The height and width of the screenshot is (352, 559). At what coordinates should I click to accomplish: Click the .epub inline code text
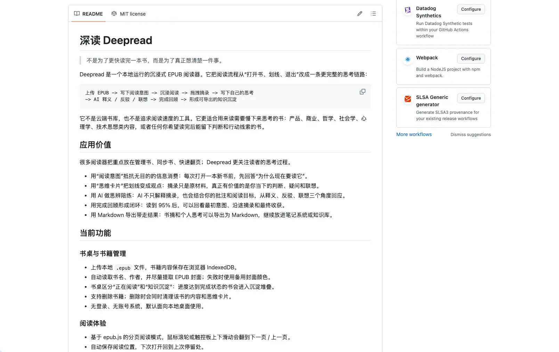pyautogui.click(x=123, y=268)
